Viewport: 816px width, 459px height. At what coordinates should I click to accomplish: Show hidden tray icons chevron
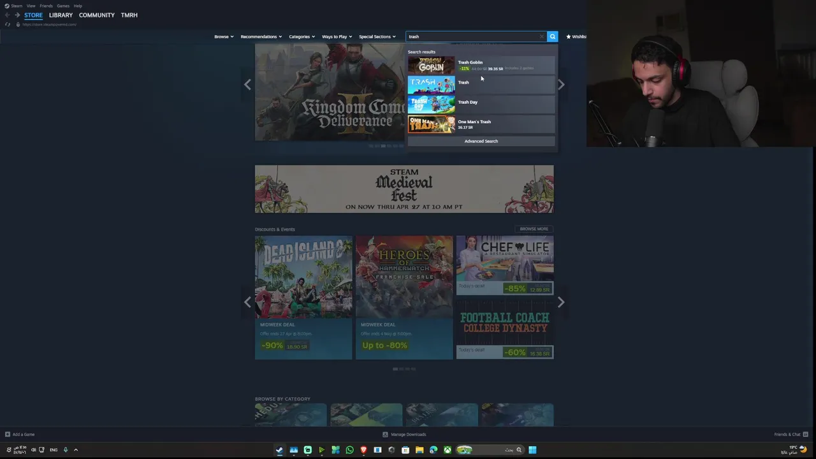(75, 450)
